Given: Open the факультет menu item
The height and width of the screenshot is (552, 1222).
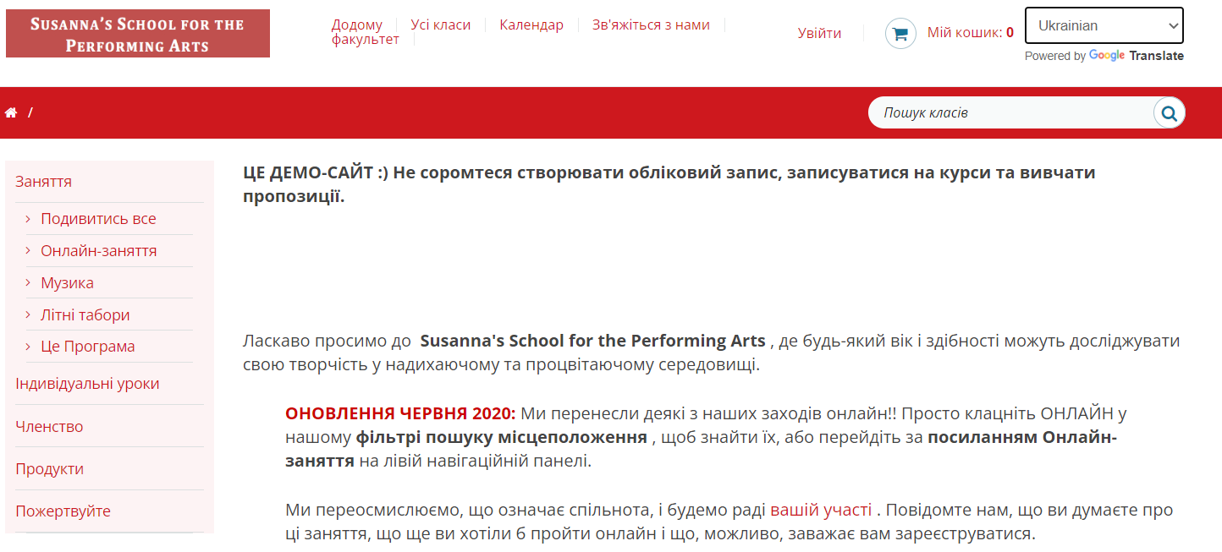Looking at the screenshot, I should 366,39.
